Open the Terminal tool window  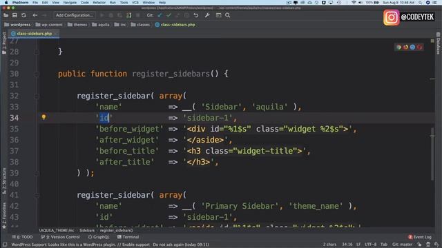[x=128, y=237]
